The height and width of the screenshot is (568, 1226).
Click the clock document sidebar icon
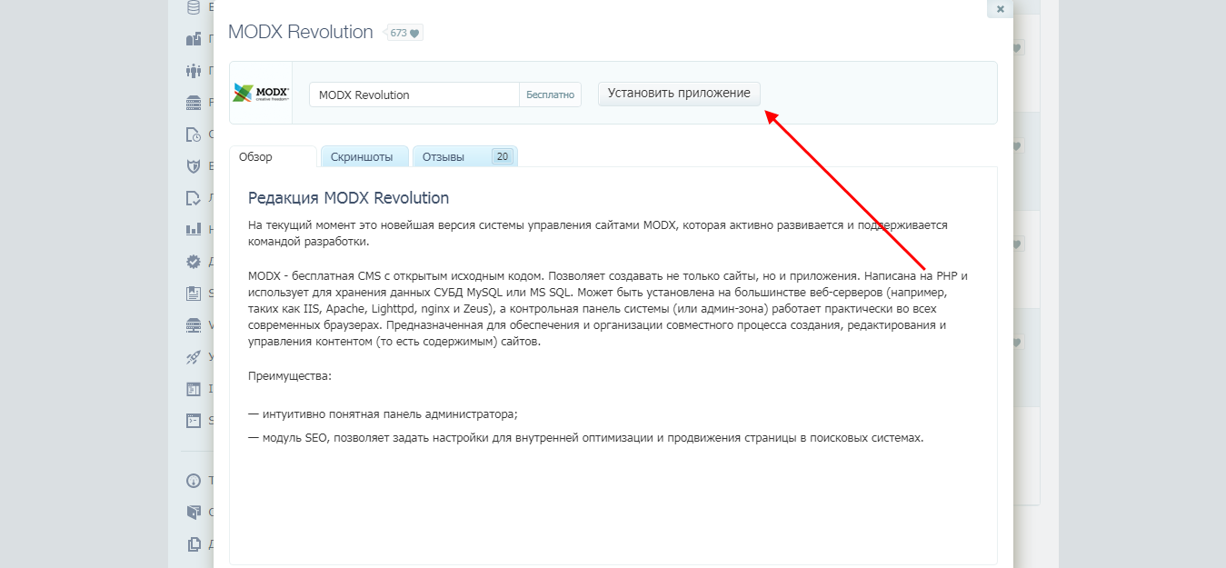(x=193, y=135)
